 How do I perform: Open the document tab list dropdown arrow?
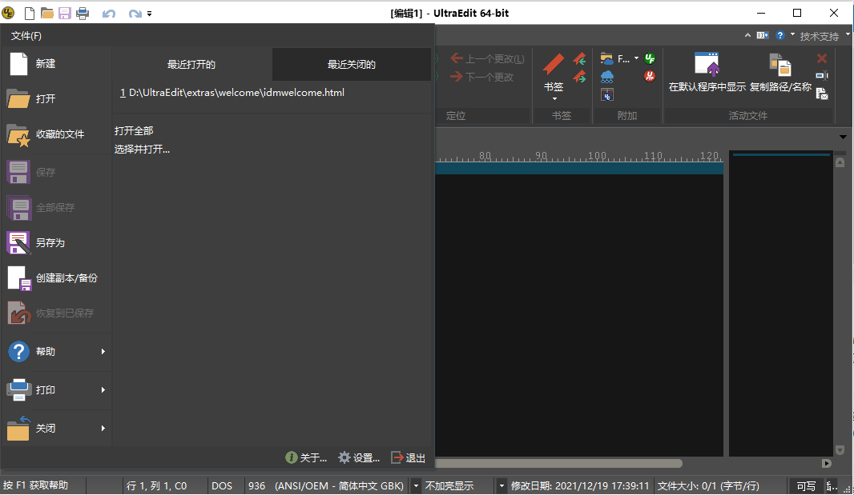843,137
